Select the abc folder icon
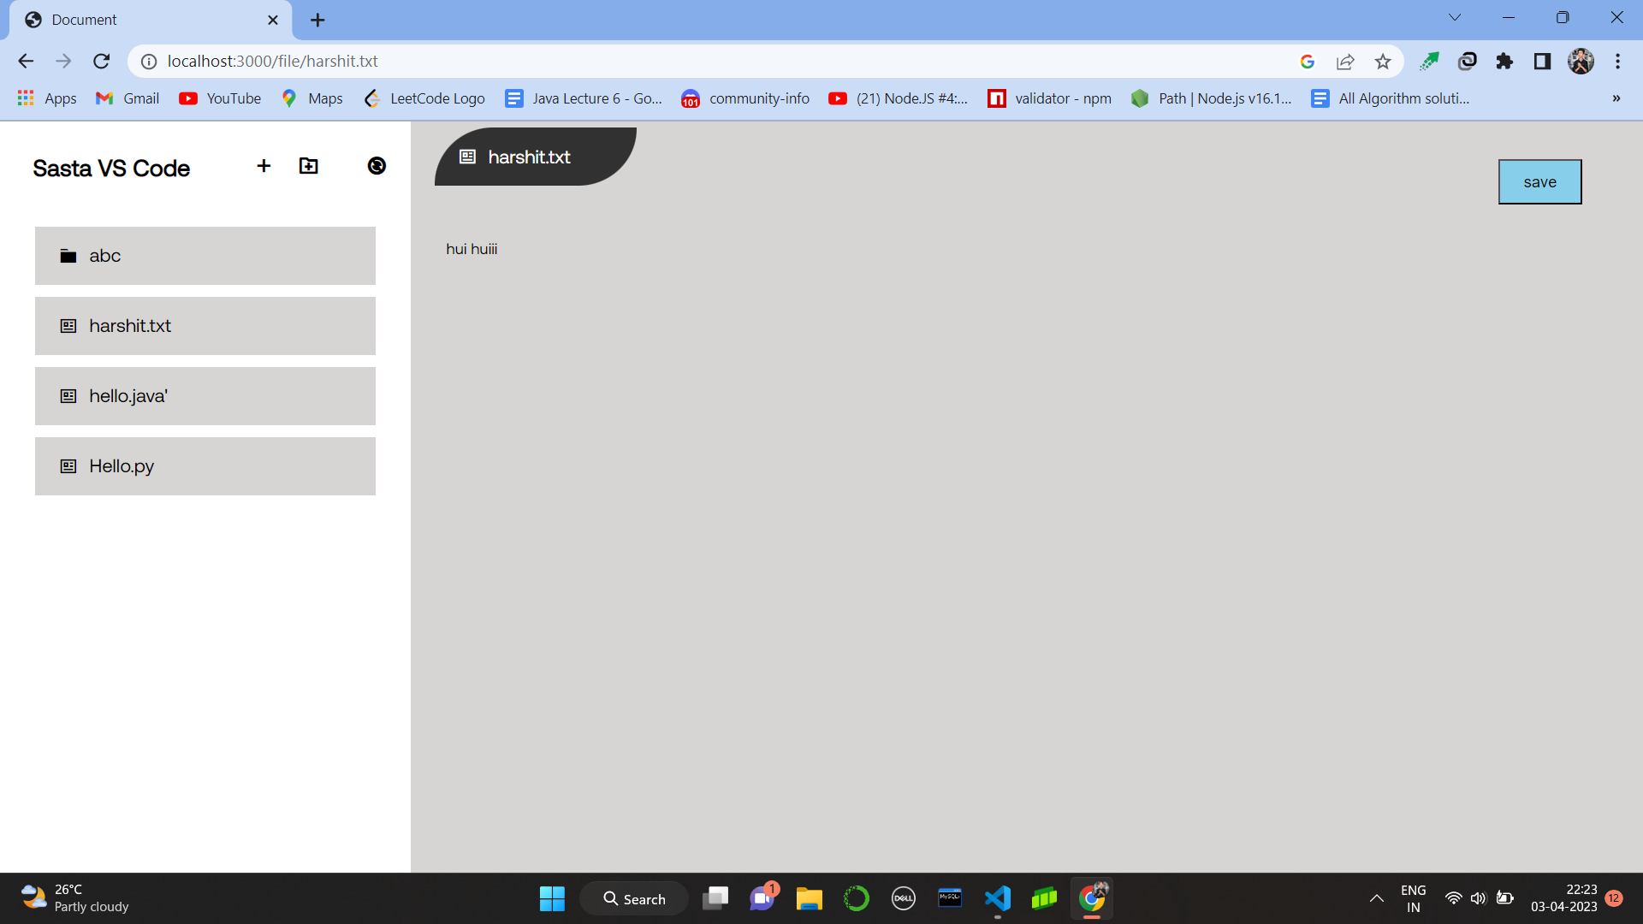This screenshot has width=1643, height=924. coord(68,255)
